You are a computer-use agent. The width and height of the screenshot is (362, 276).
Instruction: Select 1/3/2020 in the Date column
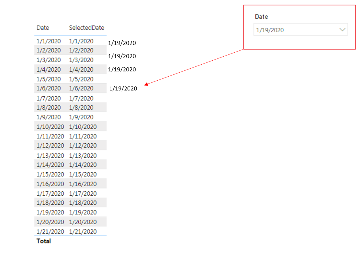coord(49,60)
